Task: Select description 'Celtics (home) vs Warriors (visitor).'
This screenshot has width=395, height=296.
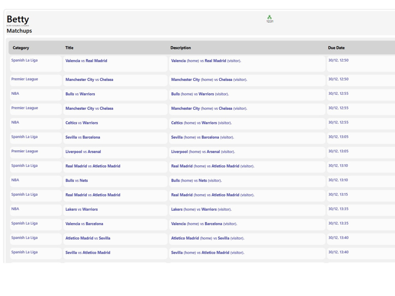Action: (201, 123)
